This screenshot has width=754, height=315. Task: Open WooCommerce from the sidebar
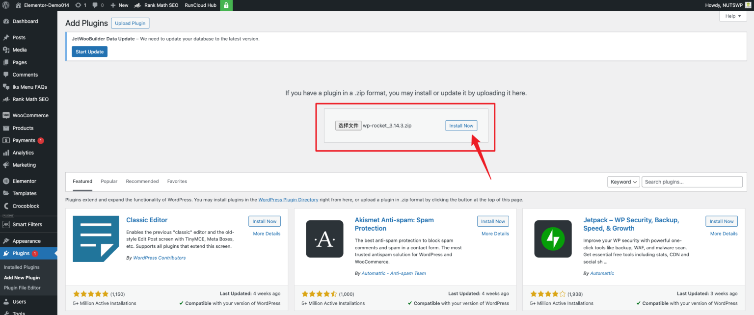click(x=30, y=115)
